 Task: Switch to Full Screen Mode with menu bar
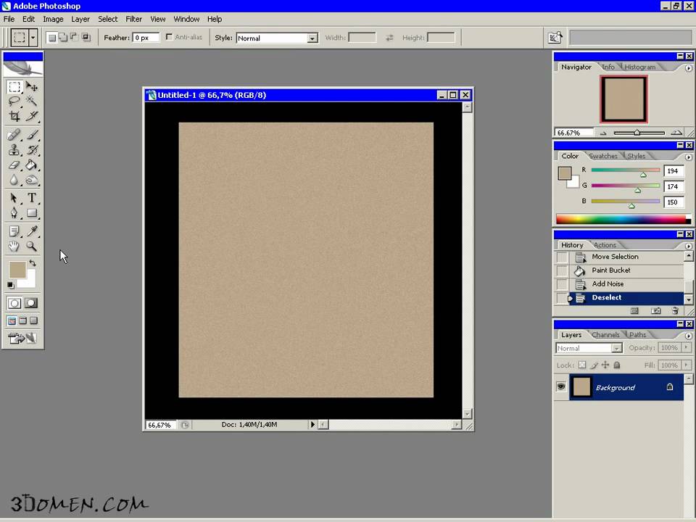point(22,320)
